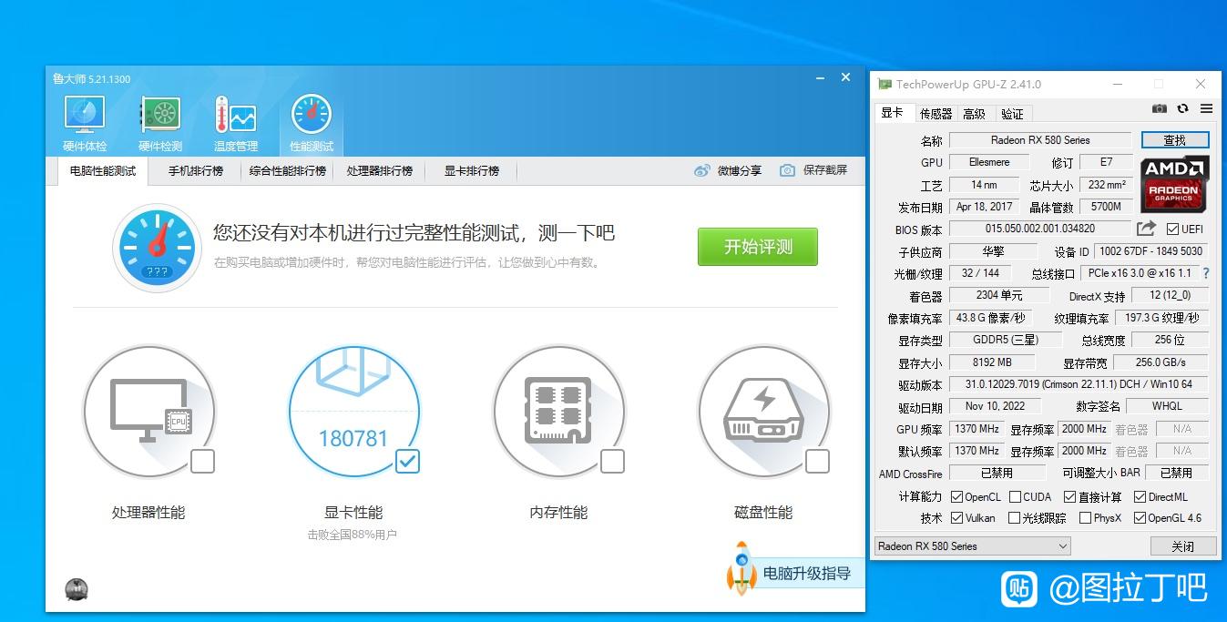
Task: Switch to the 手机排行榜 tab
Action: click(x=196, y=170)
